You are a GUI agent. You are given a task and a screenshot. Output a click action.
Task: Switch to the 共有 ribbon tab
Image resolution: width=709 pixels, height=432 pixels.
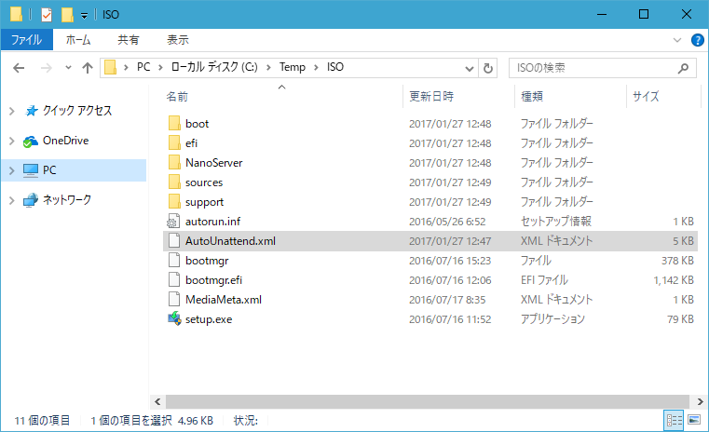point(129,40)
